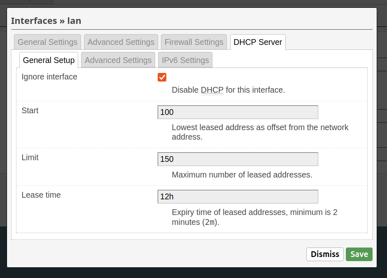This screenshot has height=278, width=387.
Task: Open the General Settings tab
Action: [x=47, y=42]
